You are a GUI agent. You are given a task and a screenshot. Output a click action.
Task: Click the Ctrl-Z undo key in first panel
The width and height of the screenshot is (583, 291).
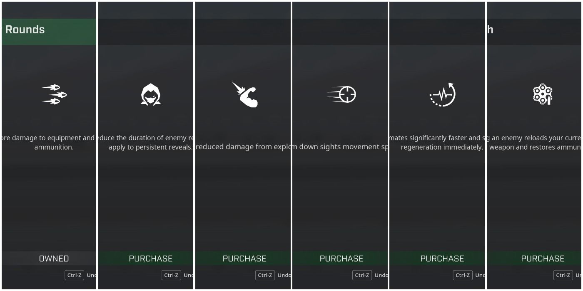(x=74, y=275)
